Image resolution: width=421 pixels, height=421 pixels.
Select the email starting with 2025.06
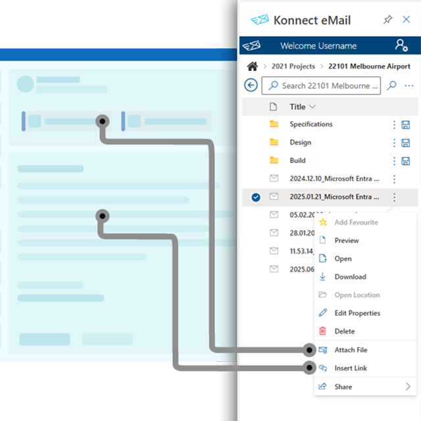[302, 269]
